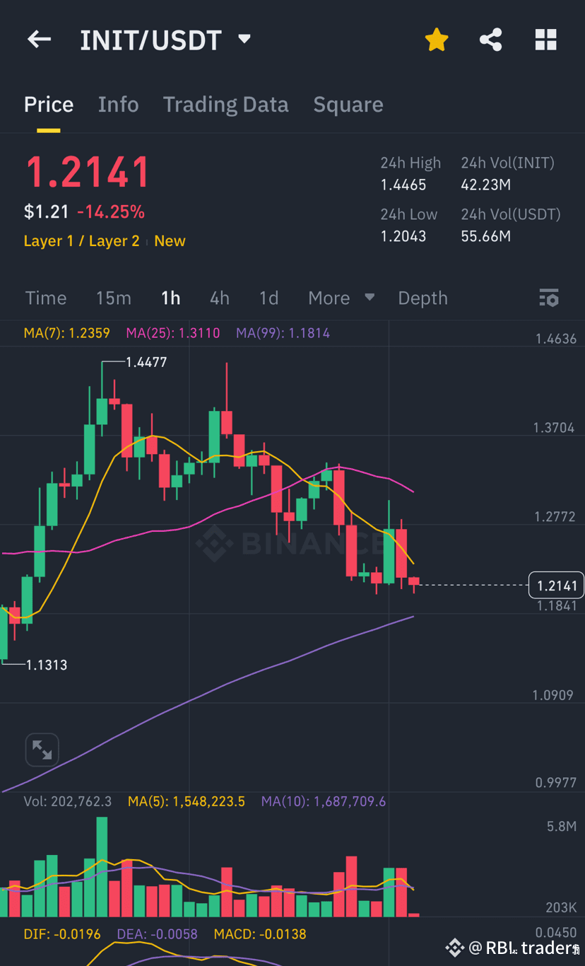
Task: Select the Time chart view
Action: [x=46, y=298]
